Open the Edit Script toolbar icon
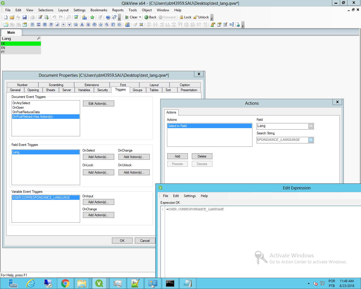The height and width of the screenshot is (289, 361). click(x=40, y=17)
